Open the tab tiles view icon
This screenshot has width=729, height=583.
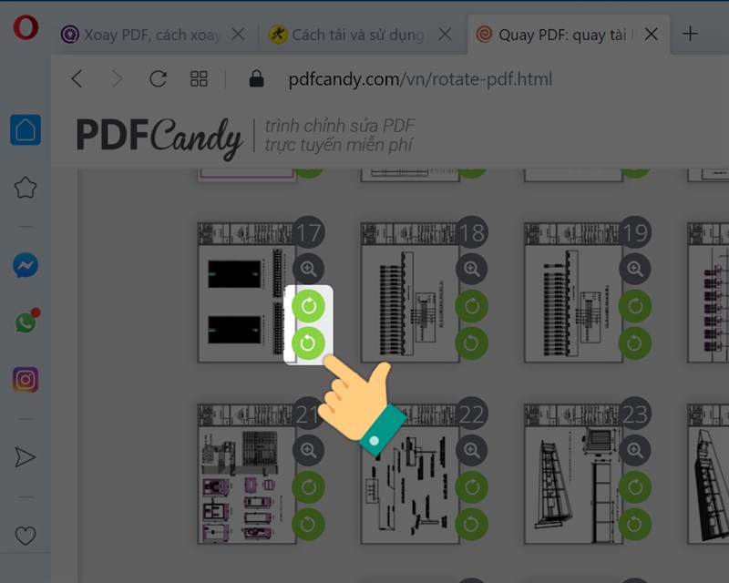[199, 78]
